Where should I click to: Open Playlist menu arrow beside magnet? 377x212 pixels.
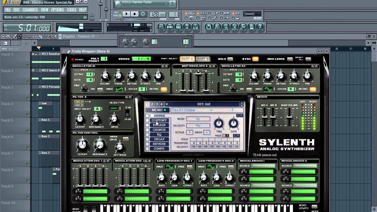click(x=3, y=37)
